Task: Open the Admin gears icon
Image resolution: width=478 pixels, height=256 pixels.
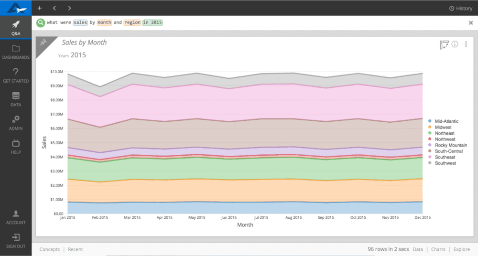Action: point(16,119)
